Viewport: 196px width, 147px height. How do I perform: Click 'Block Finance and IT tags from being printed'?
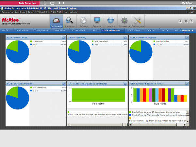[156, 112]
